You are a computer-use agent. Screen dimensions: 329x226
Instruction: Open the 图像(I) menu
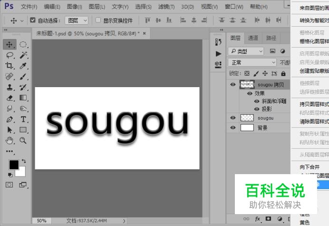(75, 7)
